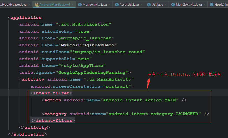Click the android:supportsRtl="true" attribute
Viewport: 228px width, 138px height.
point(55,59)
